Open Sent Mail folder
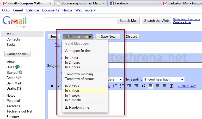 [x=14, y=83]
